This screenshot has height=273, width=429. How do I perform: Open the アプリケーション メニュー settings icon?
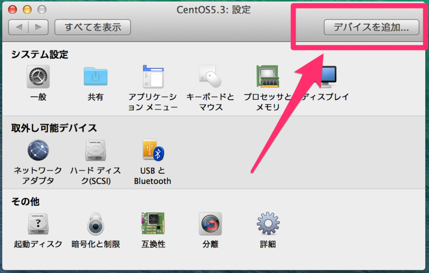tap(153, 77)
